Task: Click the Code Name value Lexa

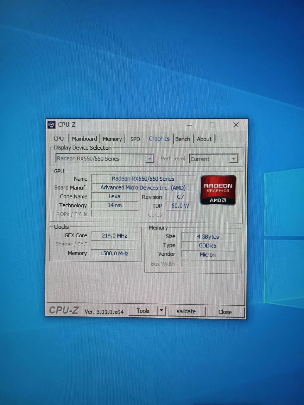Action: pos(114,196)
